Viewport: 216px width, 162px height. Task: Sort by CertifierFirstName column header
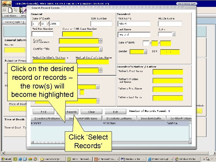pyautogui.click(x=179, y=118)
